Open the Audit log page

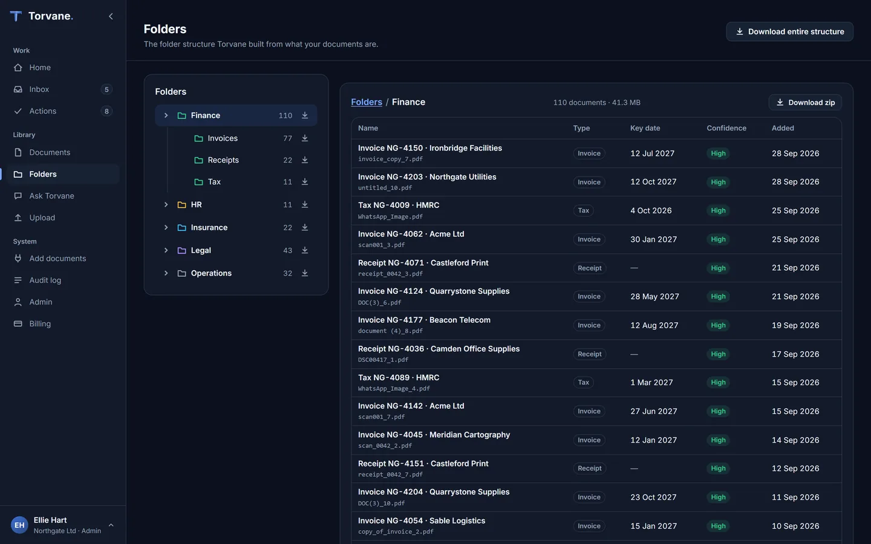[63, 280]
